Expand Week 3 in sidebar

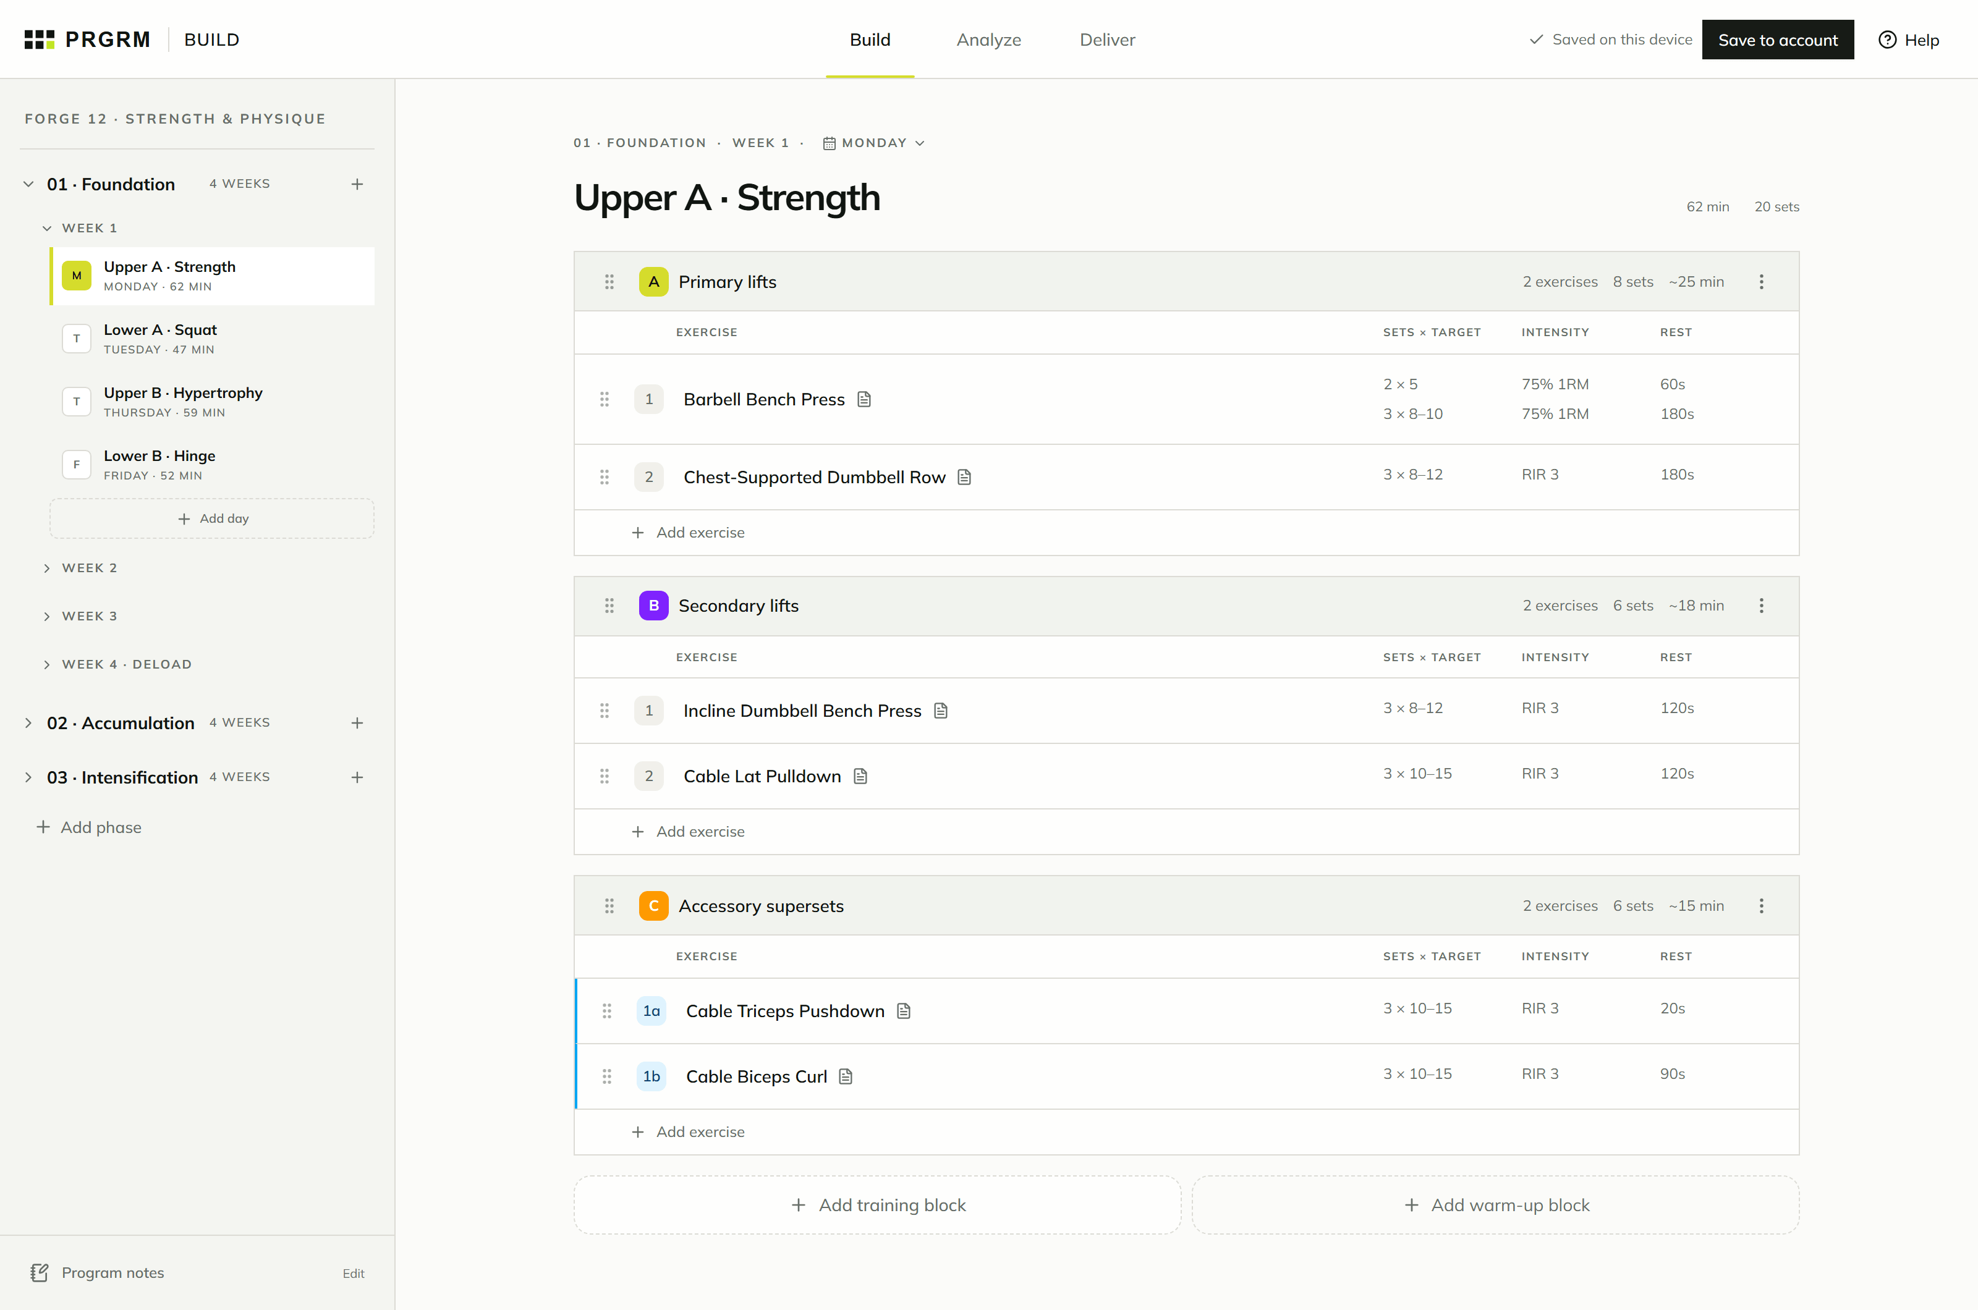click(47, 617)
